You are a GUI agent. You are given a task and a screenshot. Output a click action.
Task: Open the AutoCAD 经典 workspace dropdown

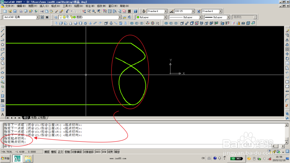[x=37, y=17]
